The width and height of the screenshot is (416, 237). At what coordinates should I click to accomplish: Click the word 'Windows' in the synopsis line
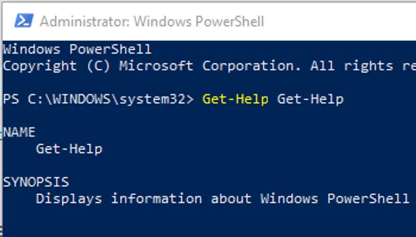click(289, 199)
